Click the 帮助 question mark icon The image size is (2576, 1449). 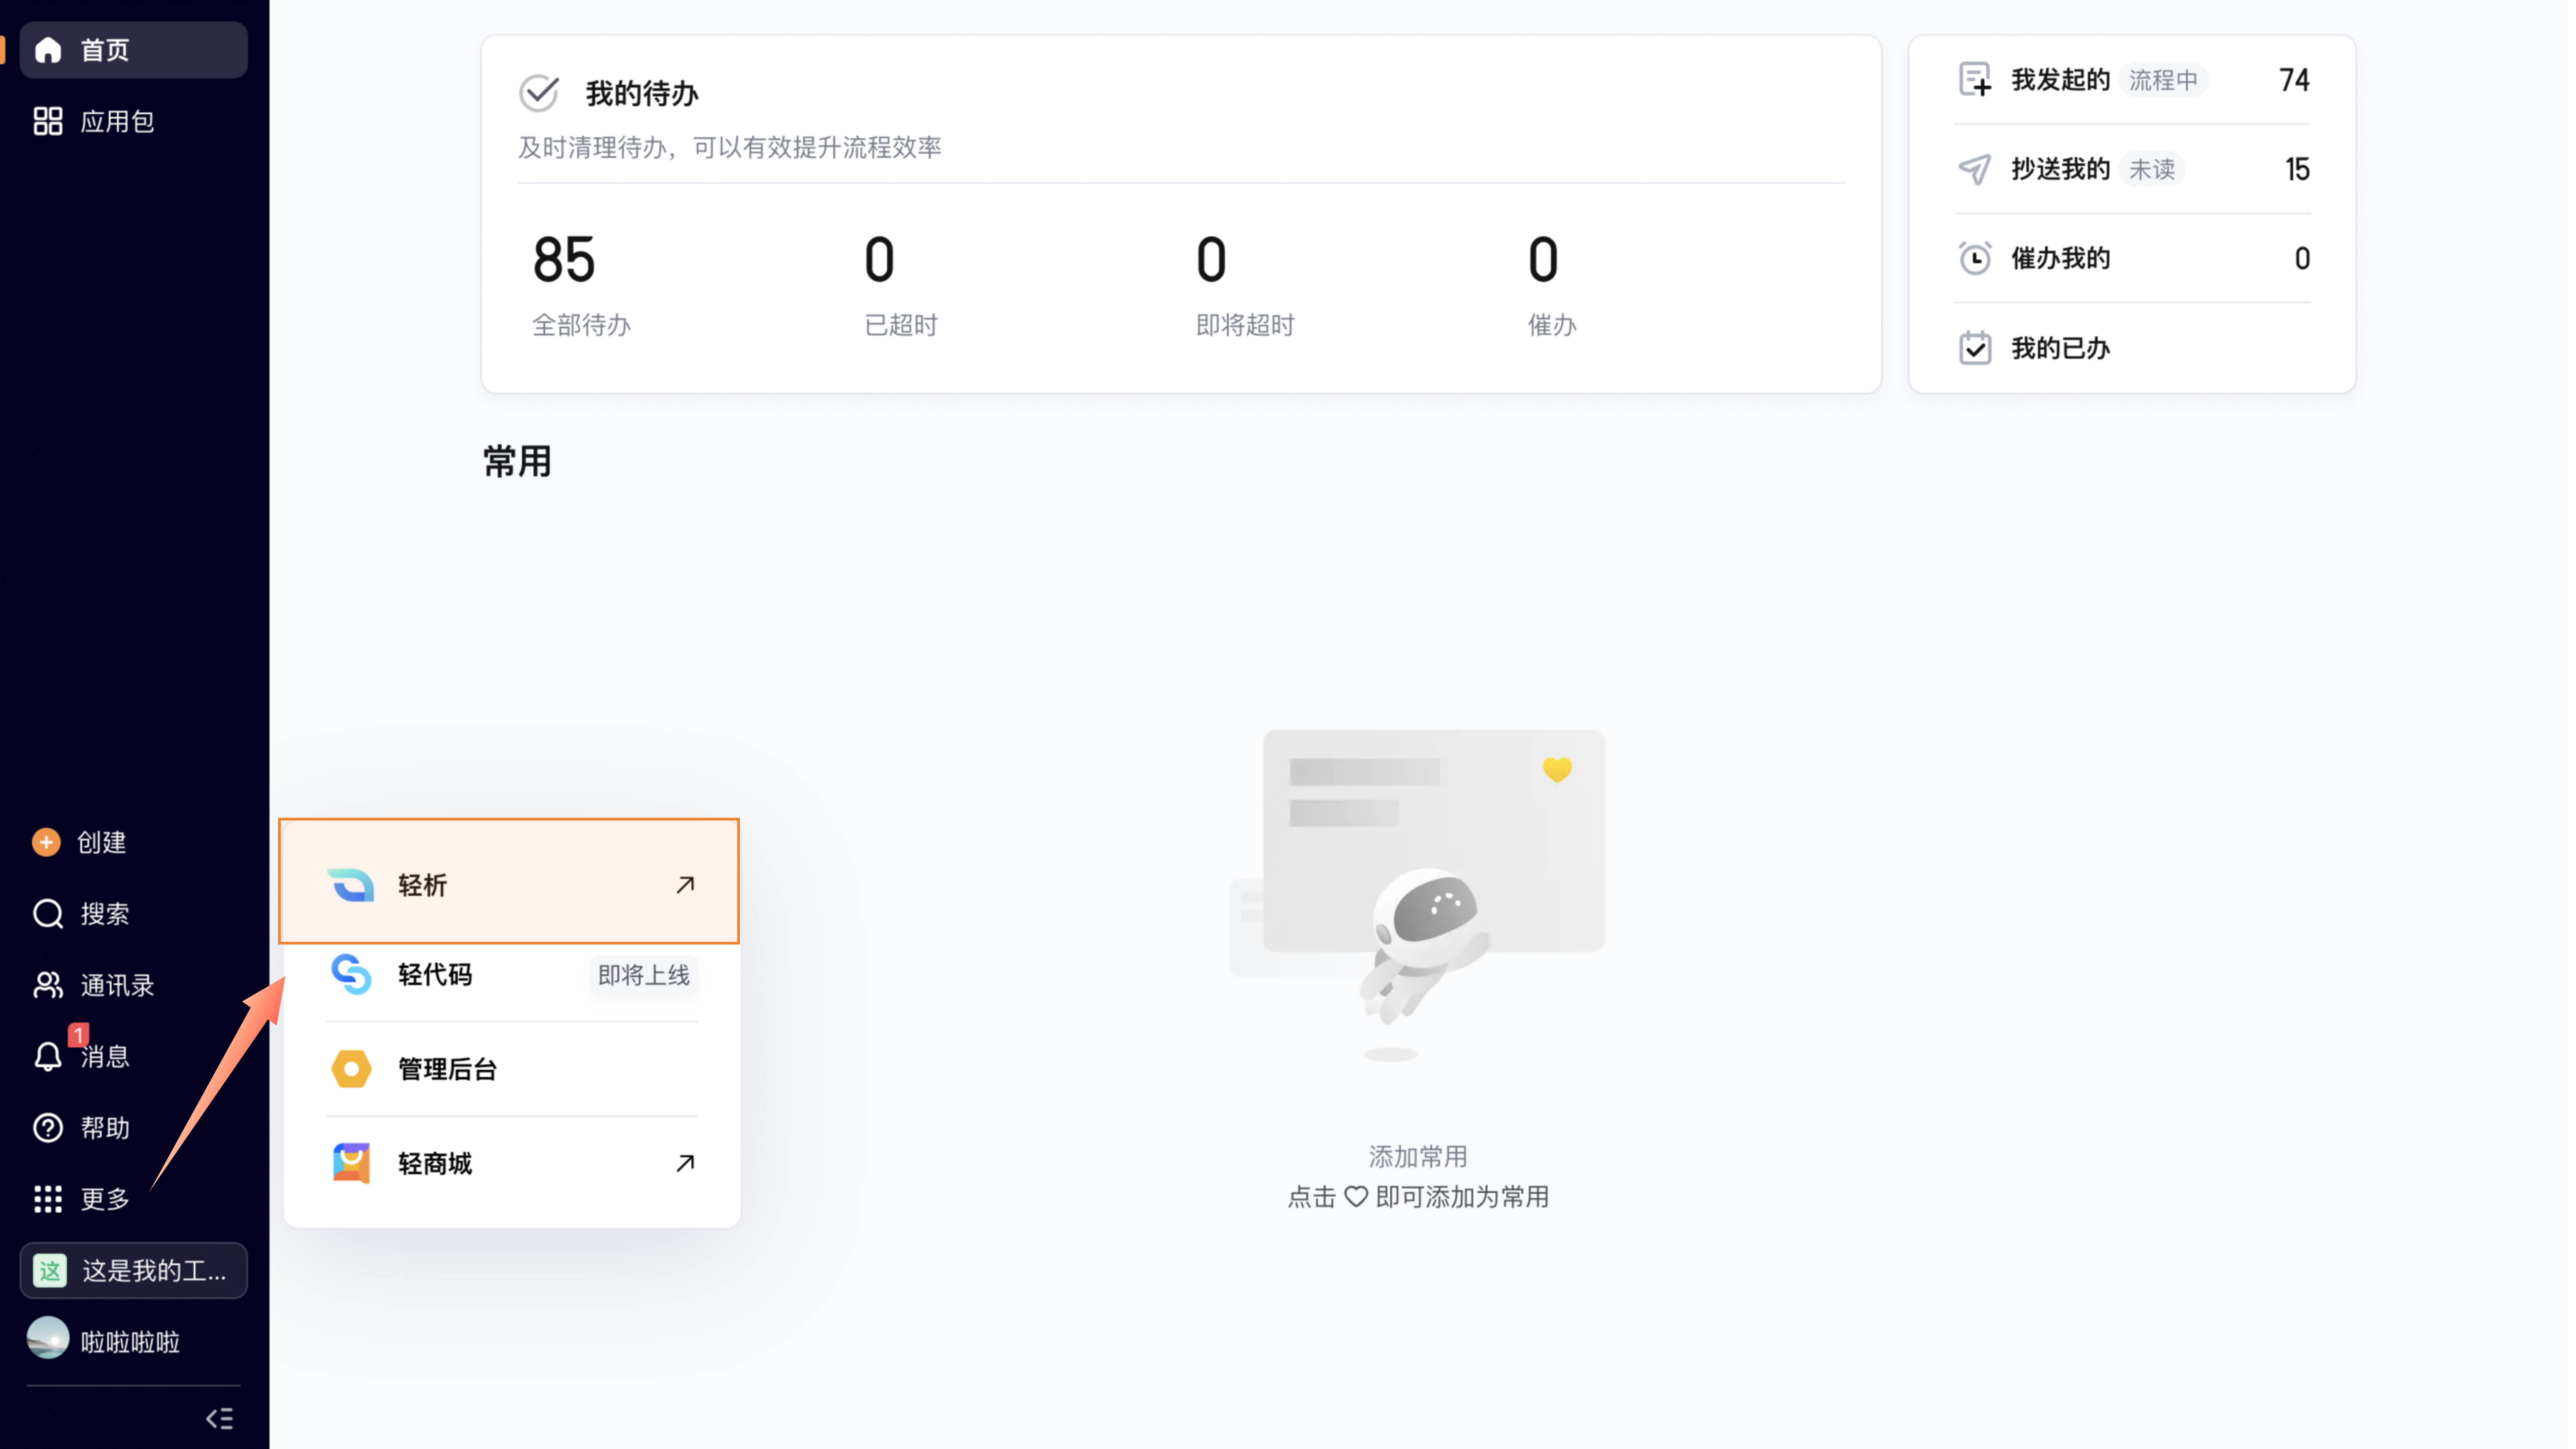click(x=48, y=1128)
